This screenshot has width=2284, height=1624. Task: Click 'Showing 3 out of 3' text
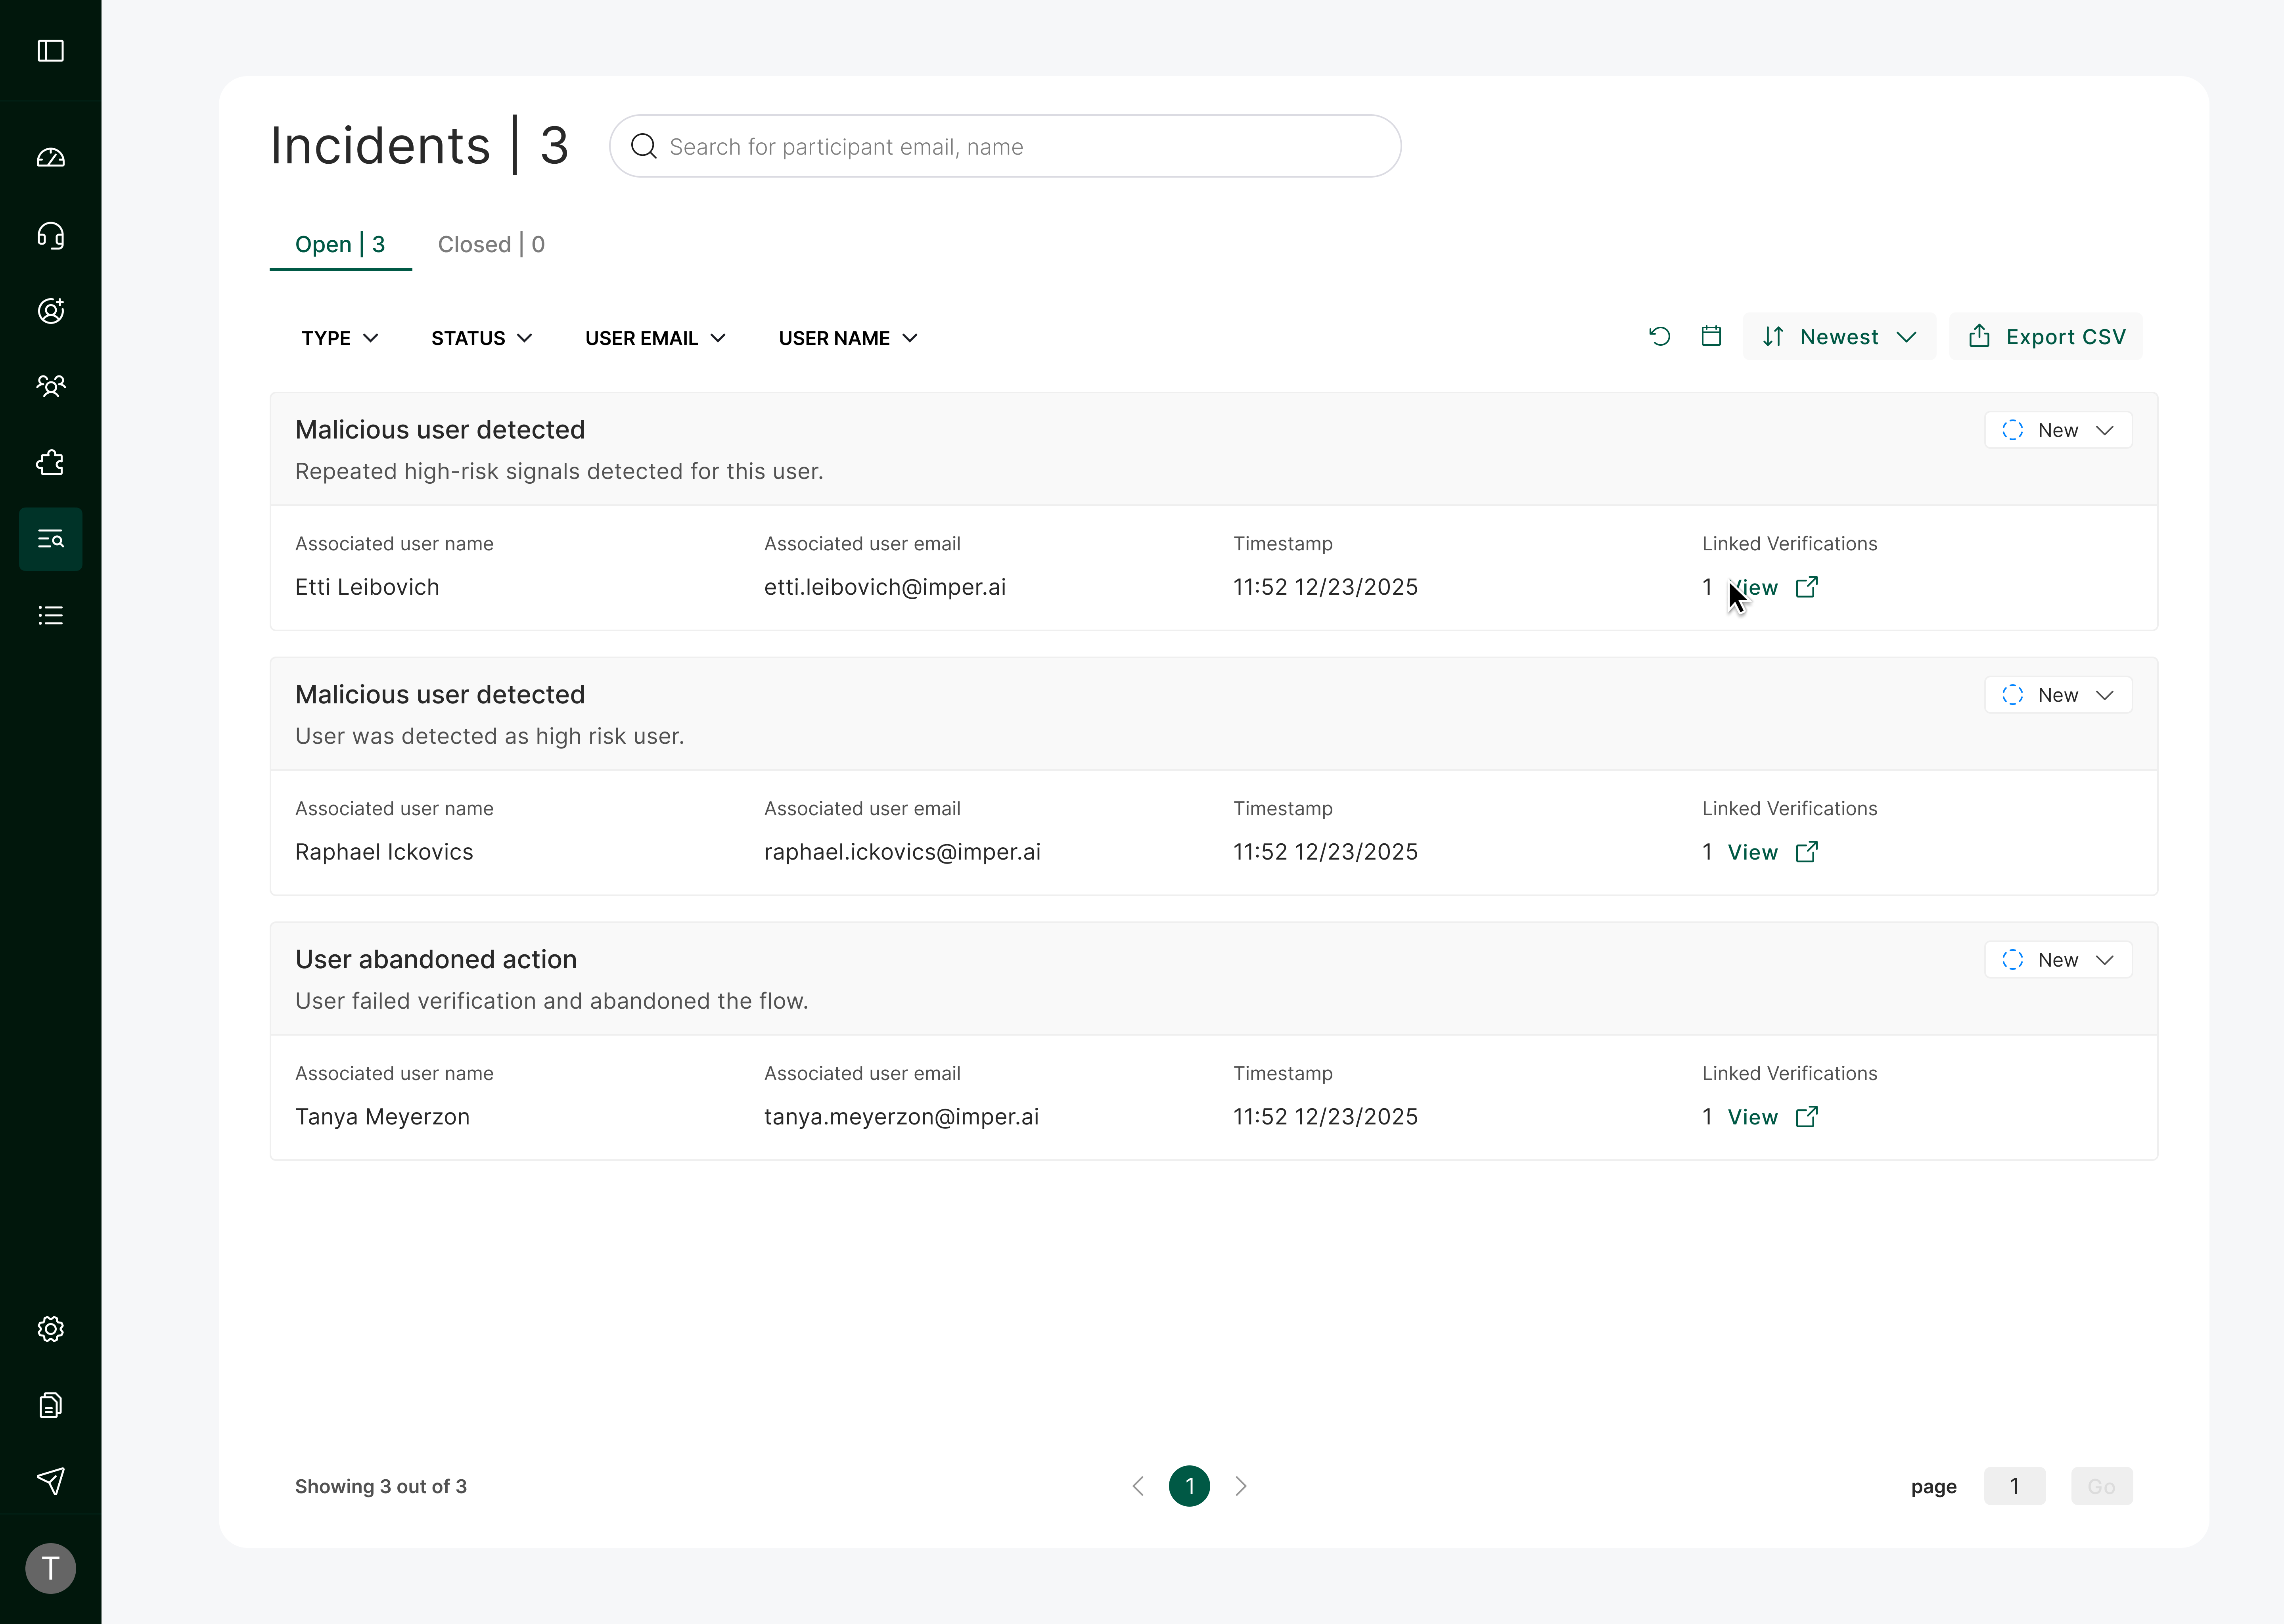coord(381,1487)
